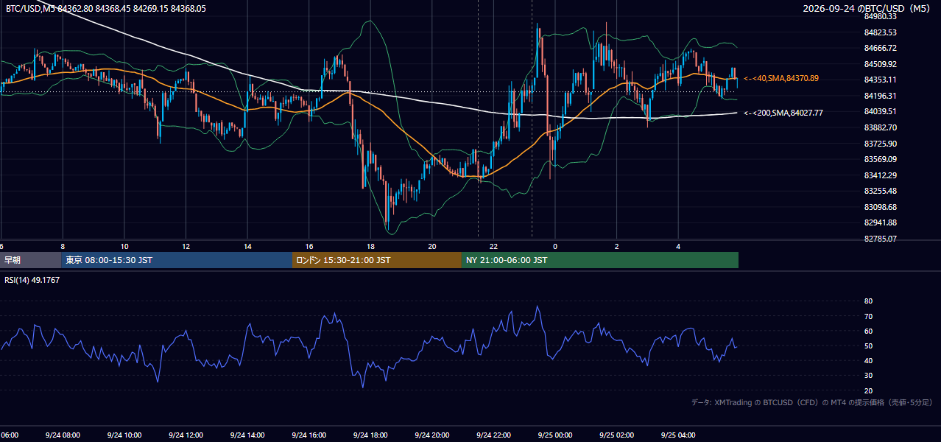
Task: Click price axis value 84666.72
Action: tap(881, 48)
